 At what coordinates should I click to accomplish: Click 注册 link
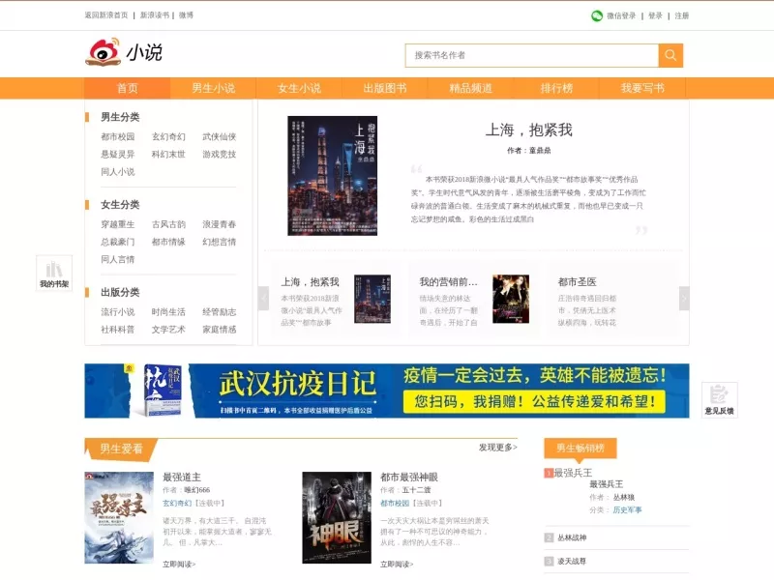click(682, 15)
